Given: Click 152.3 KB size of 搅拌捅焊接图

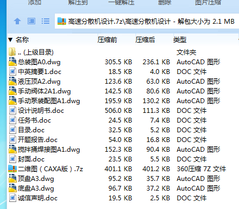Looking at the screenshot, I should (x=118, y=150).
